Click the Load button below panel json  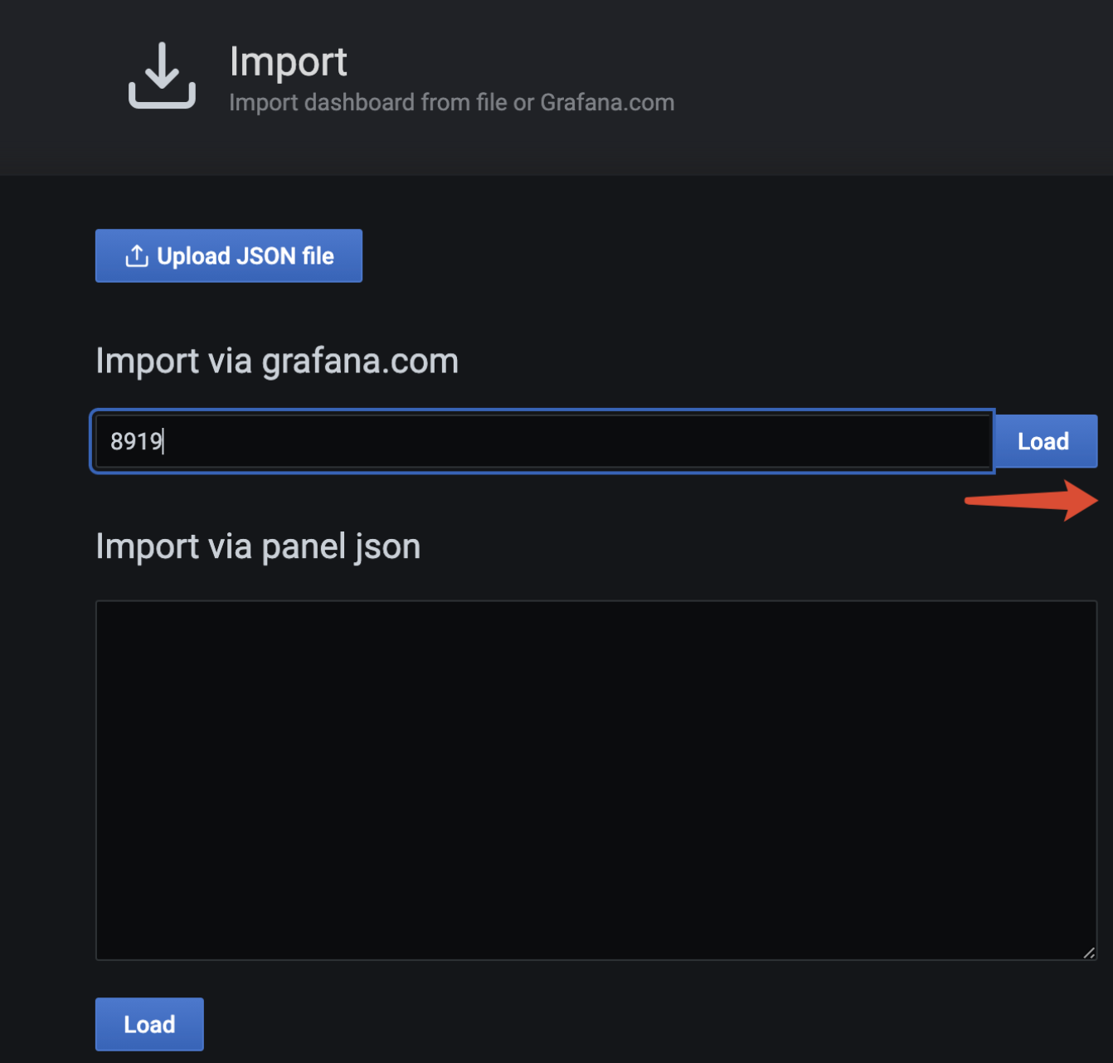149,1024
